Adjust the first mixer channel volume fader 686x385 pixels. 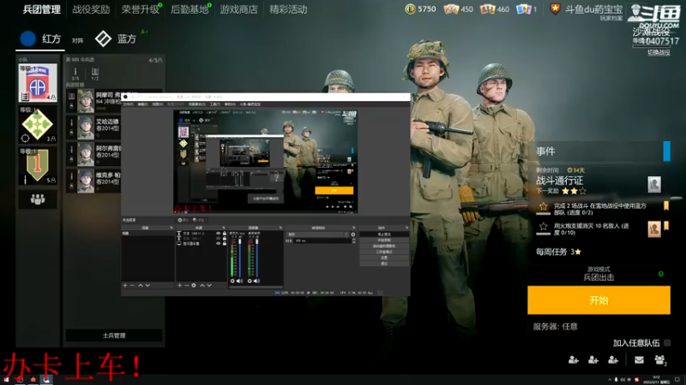click(240, 258)
